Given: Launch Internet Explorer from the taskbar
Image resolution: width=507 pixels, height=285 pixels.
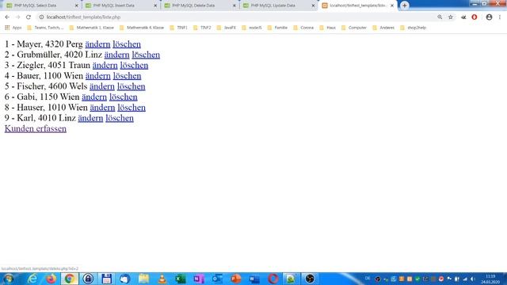Looking at the screenshot, I should pos(32,279).
